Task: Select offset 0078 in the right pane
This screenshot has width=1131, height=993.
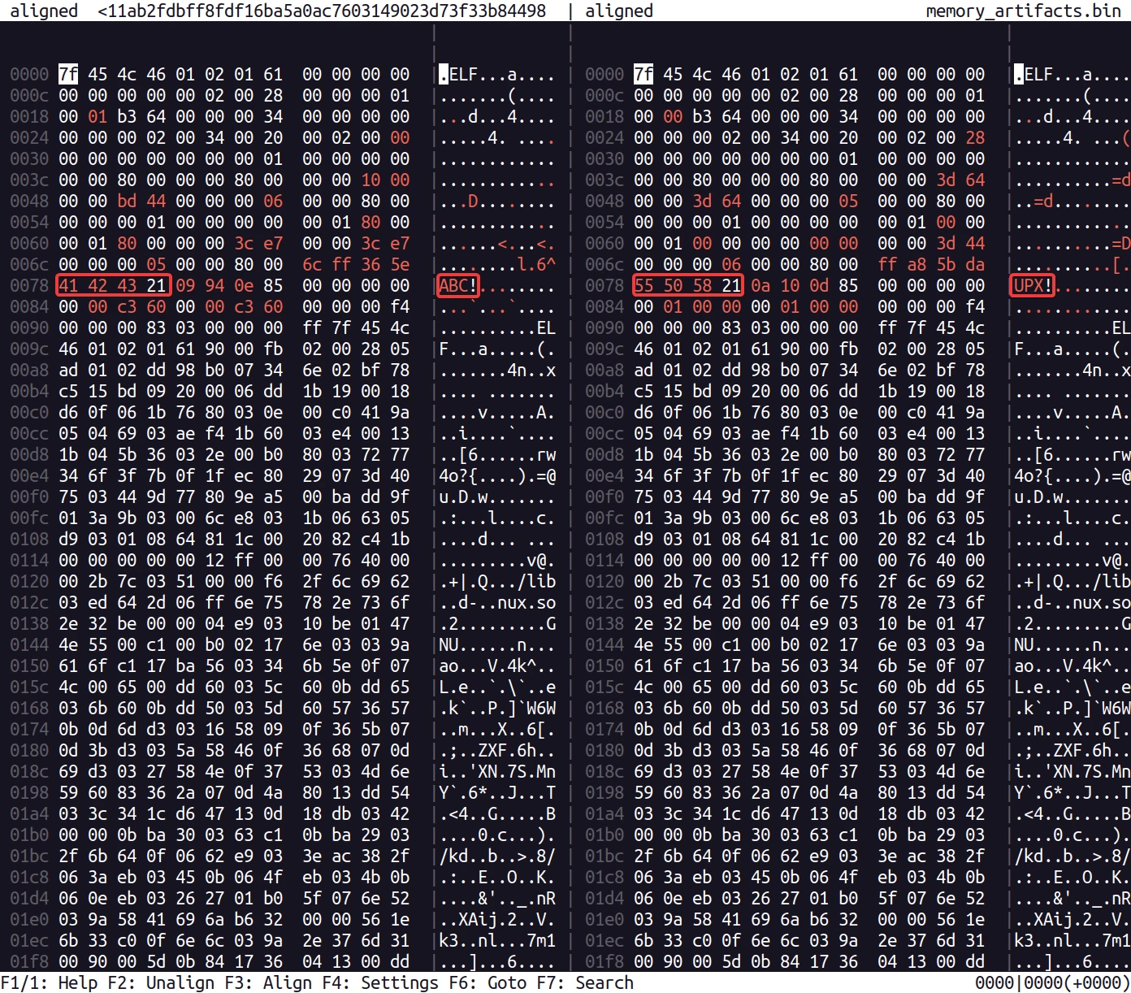Action: click(x=604, y=285)
